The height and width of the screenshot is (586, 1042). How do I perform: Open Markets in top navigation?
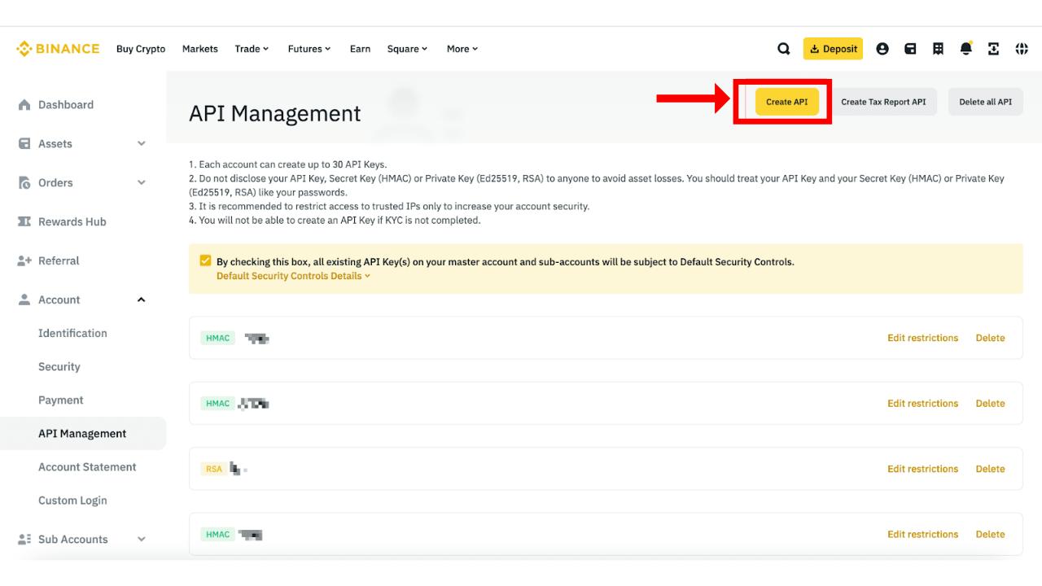tap(200, 49)
